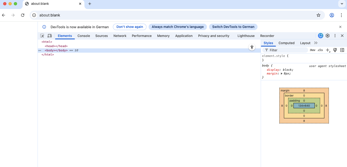Click the address bar showing about:blank
The height and width of the screenshot is (167, 347).
pyautogui.click(x=177, y=15)
